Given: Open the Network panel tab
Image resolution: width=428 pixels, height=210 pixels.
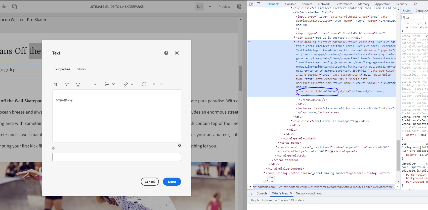Looking at the screenshot, I should tap(324, 4).
